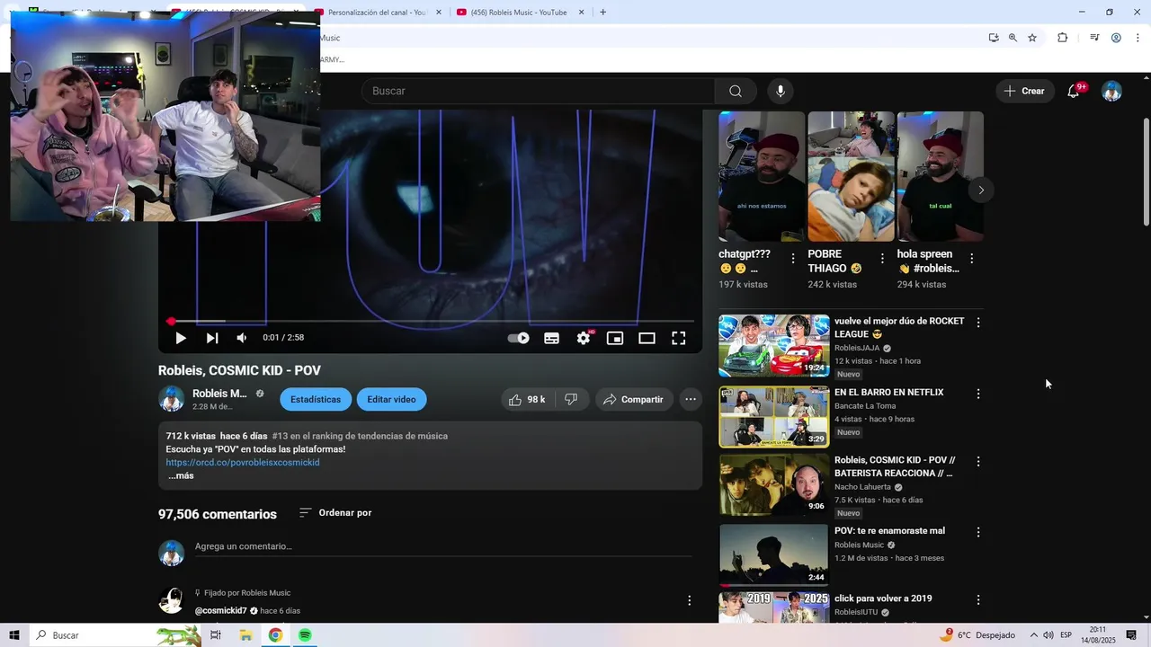Open POV: te re enamoraste mal
This screenshot has height=647, width=1151.
click(889, 531)
